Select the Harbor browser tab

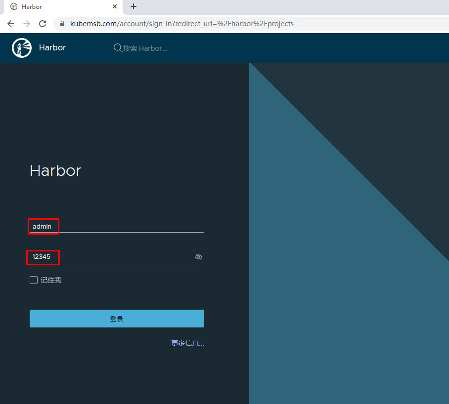coord(63,7)
